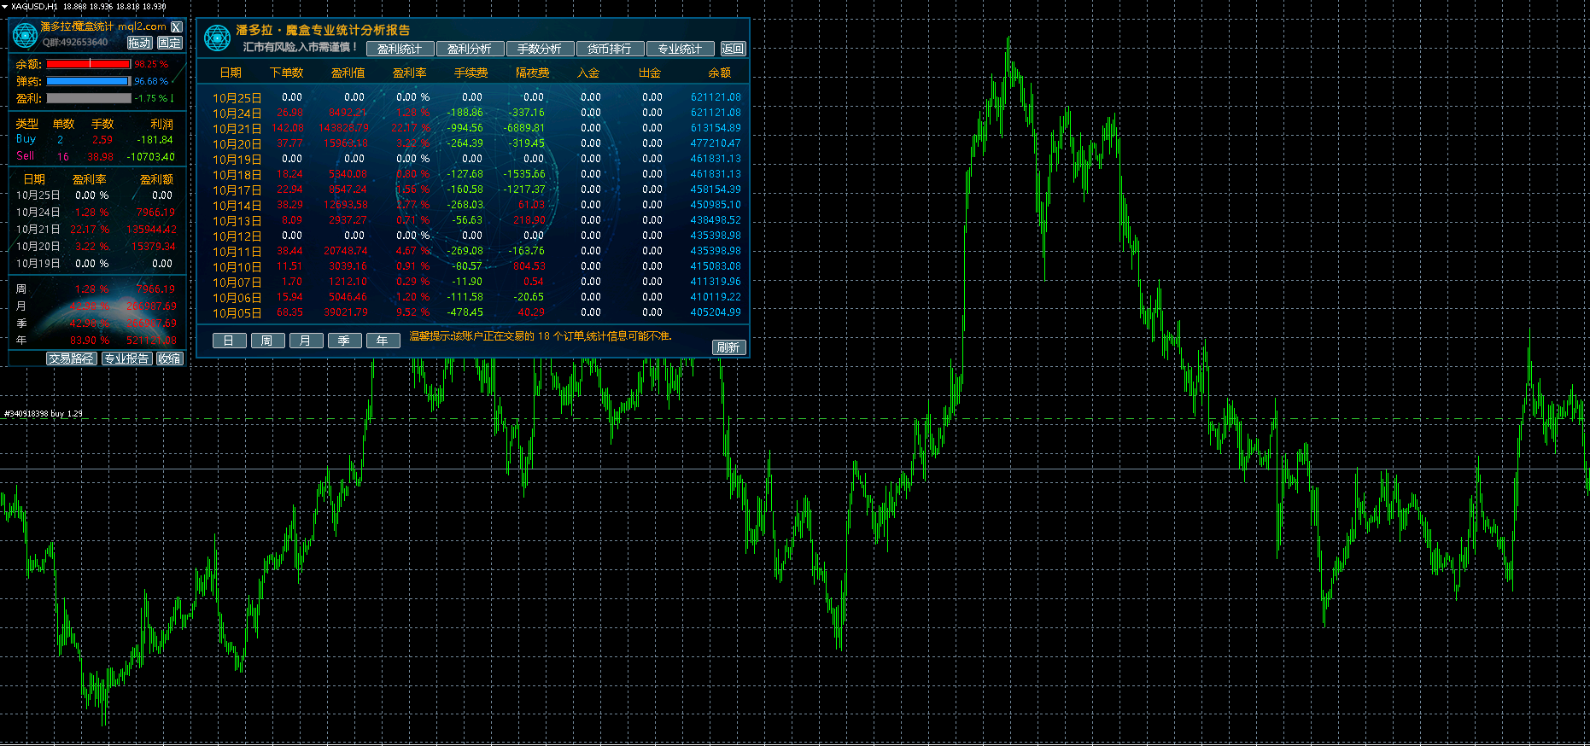Viewport: 1590px width, 746px height.
Task: Close the small stats panel with the X button
Action: [x=177, y=27]
